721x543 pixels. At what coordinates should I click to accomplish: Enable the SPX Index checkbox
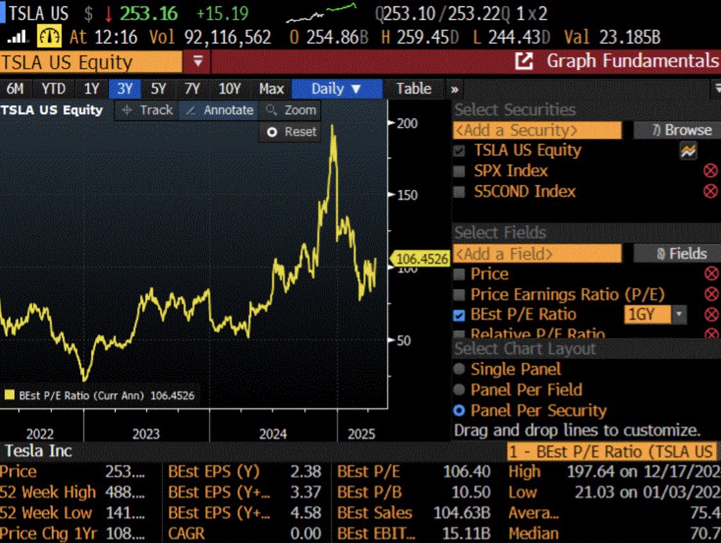tap(459, 171)
